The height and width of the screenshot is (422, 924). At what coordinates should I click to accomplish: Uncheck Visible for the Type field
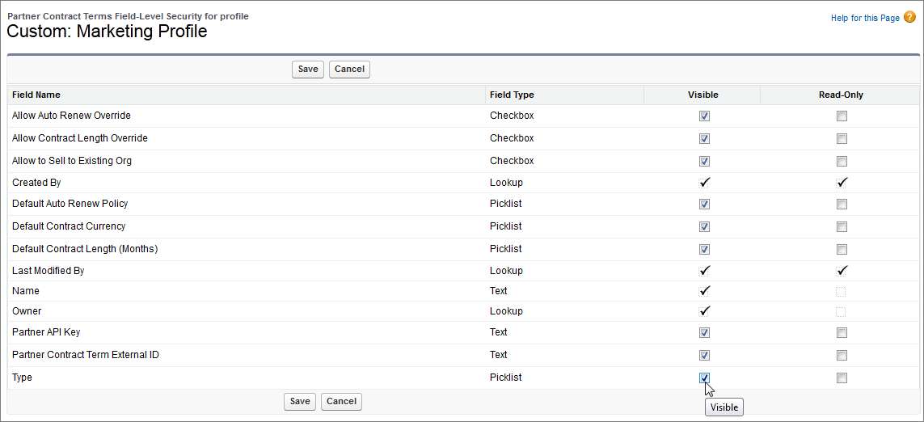[704, 378]
